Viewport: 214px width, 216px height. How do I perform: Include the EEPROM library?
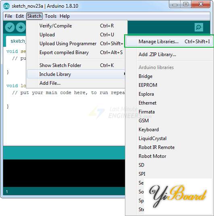(169, 85)
